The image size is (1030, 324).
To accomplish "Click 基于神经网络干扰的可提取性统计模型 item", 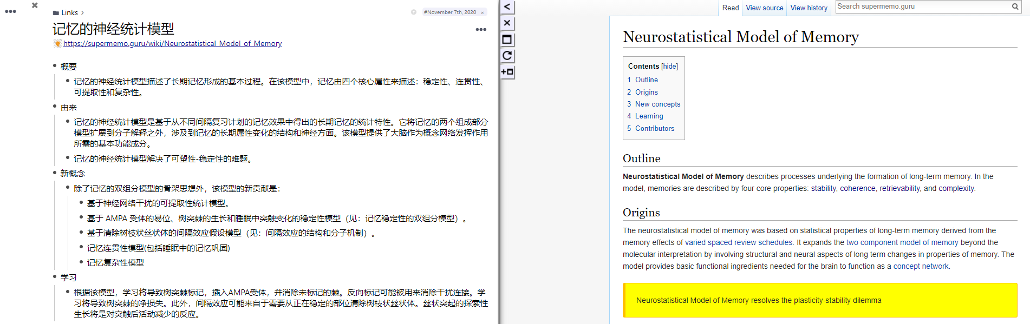I will click(159, 203).
